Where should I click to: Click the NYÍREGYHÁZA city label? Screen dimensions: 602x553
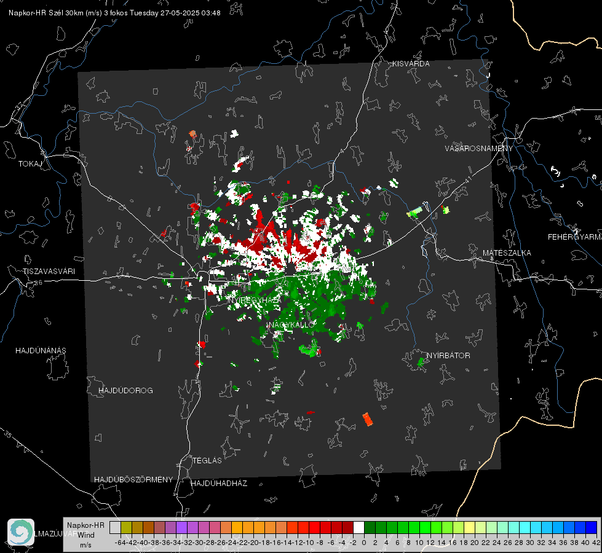(254, 300)
